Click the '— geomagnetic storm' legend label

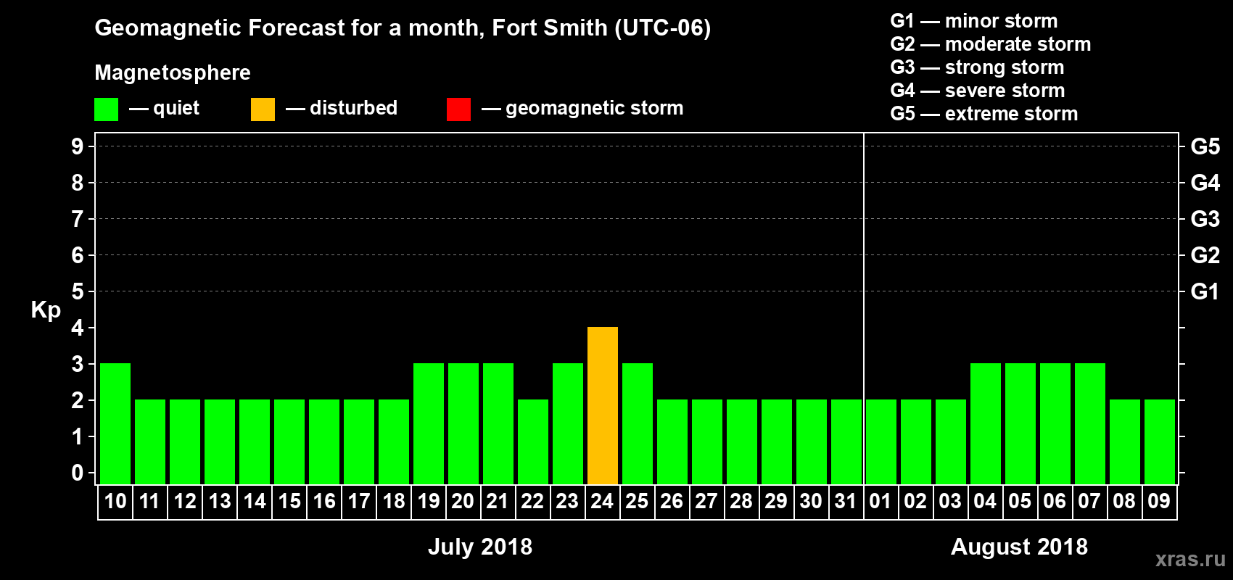[x=582, y=108]
